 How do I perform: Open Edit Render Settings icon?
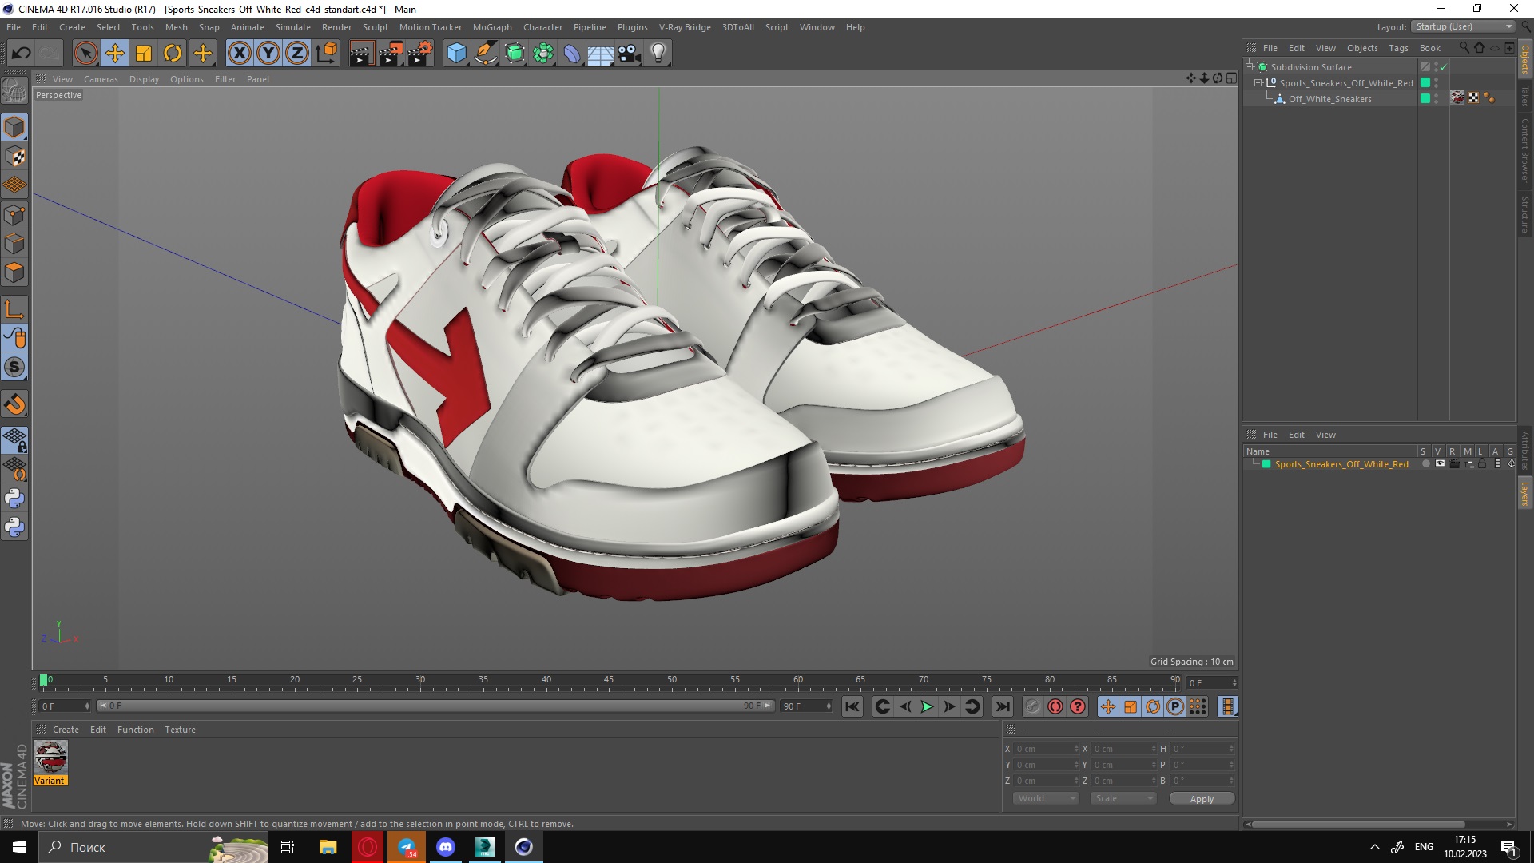coord(420,54)
